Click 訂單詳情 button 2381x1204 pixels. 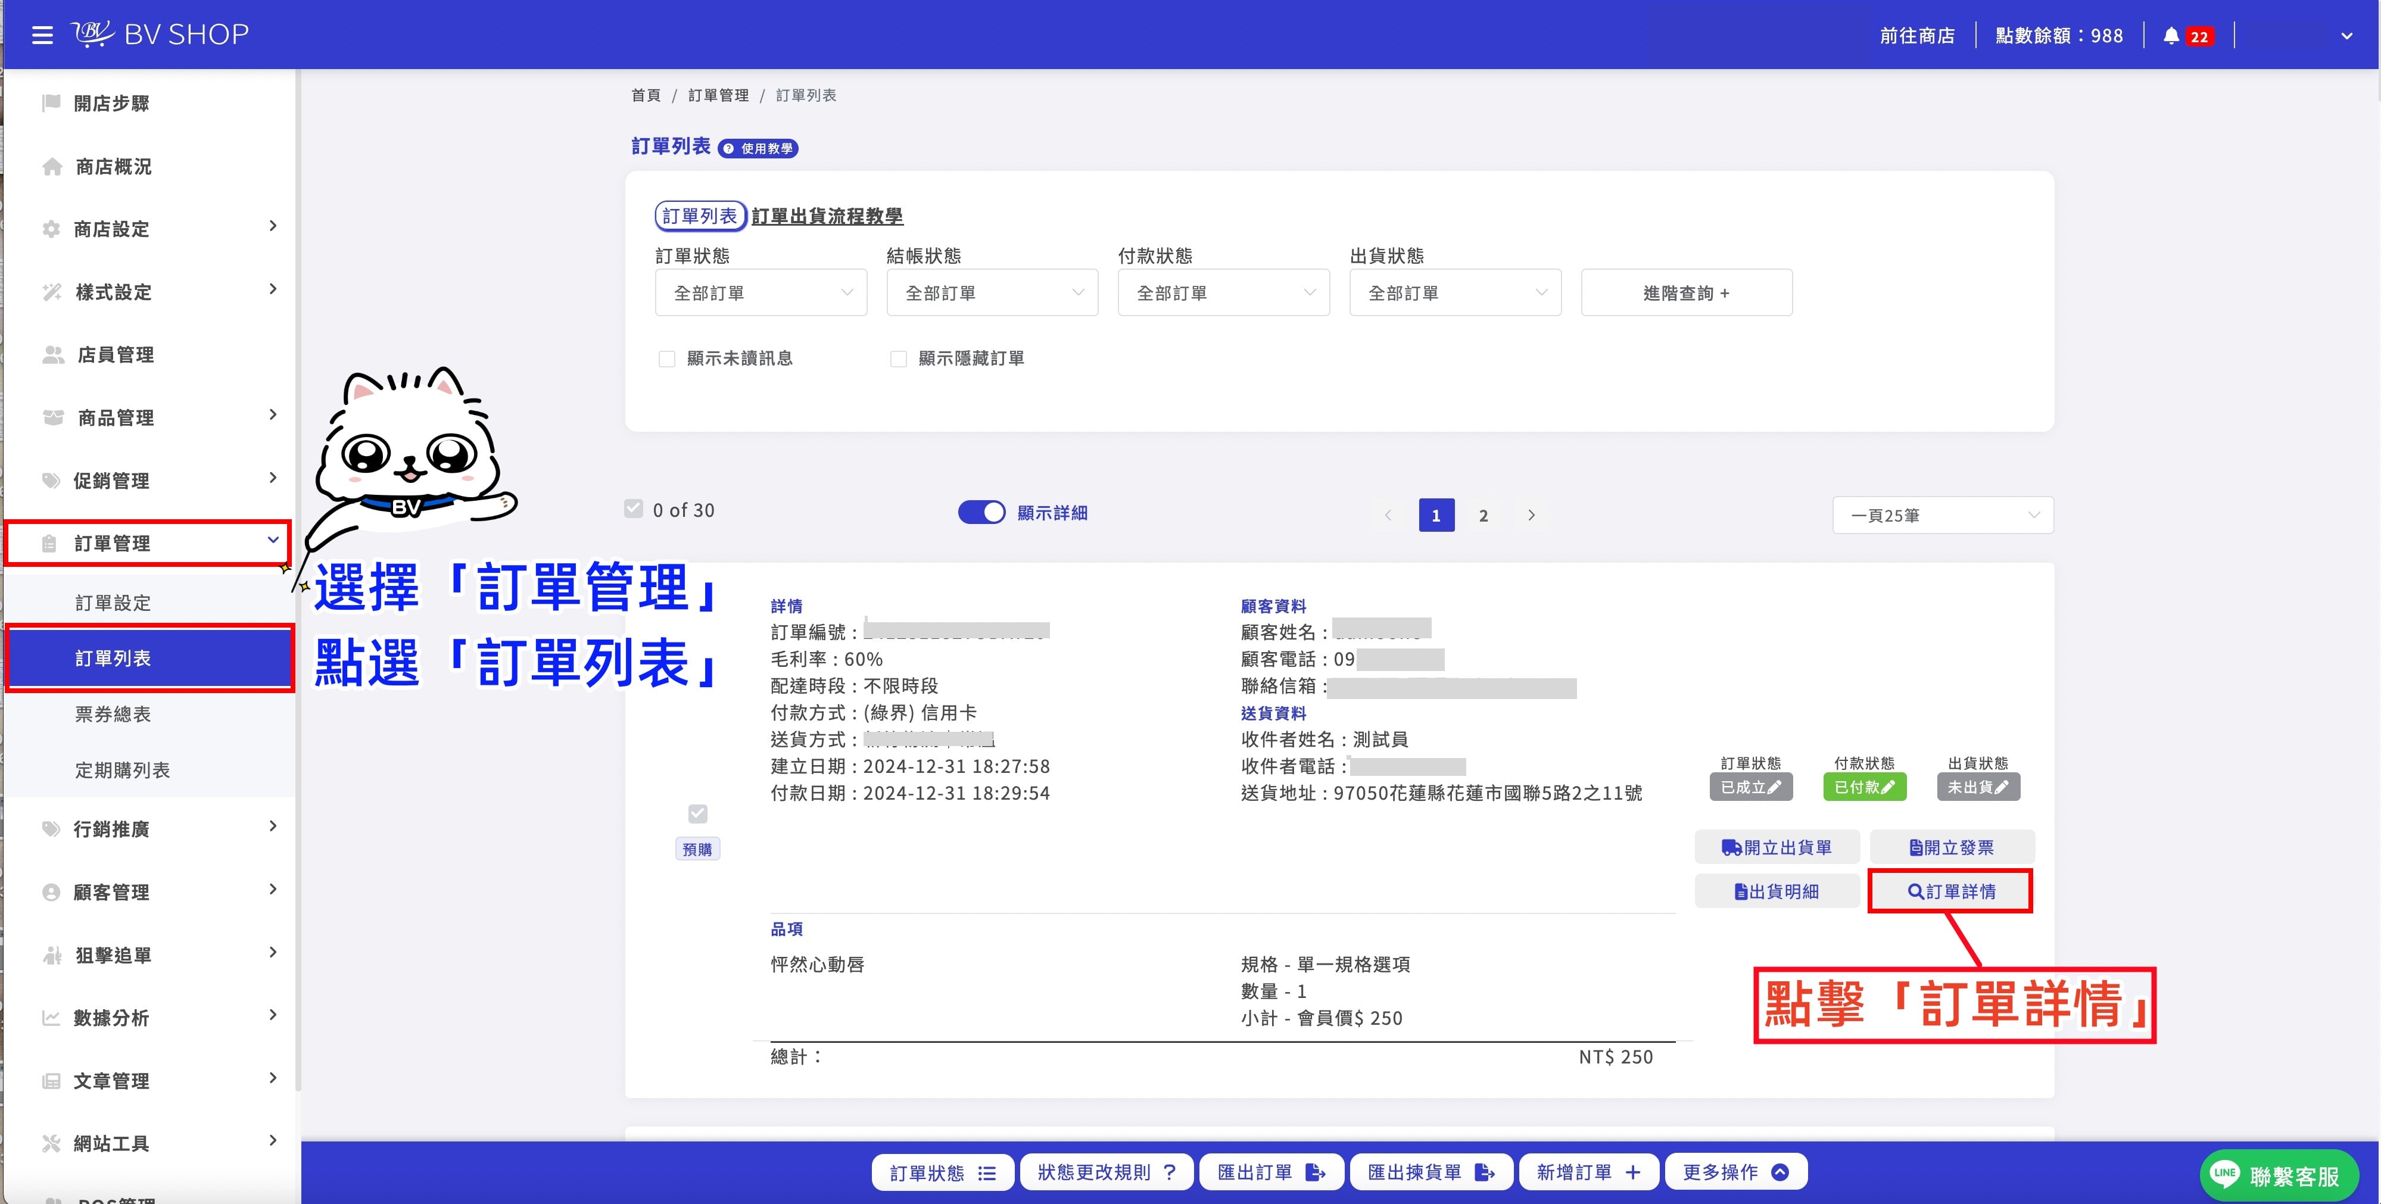point(1950,891)
